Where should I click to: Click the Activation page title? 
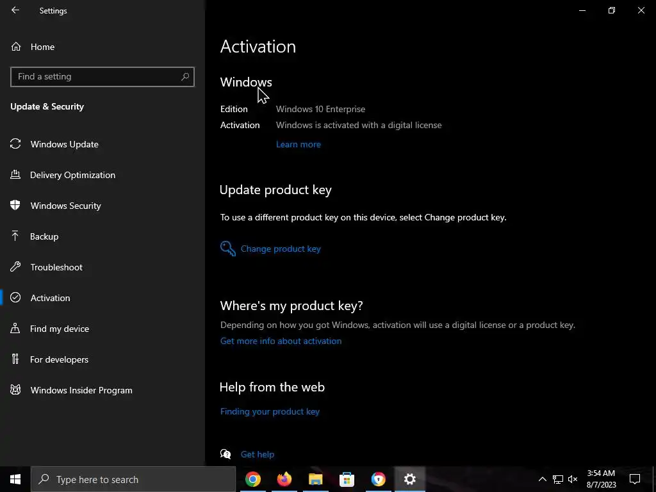(x=258, y=46)
